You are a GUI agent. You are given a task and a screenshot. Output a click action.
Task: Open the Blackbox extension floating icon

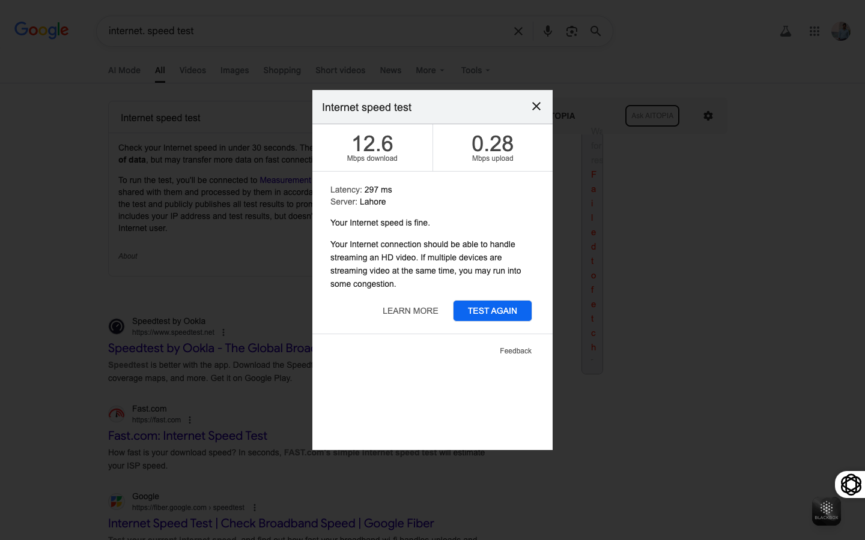[827, 511]
